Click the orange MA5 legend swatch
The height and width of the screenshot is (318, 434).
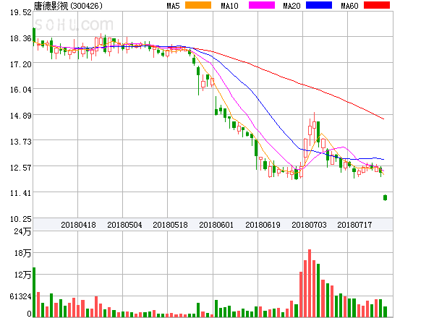point(198,5)
